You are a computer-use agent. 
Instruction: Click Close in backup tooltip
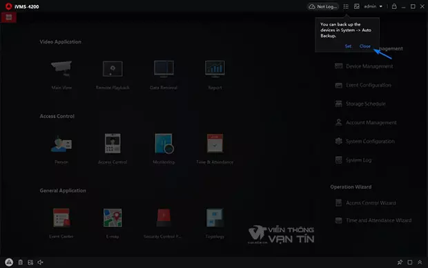365,46
